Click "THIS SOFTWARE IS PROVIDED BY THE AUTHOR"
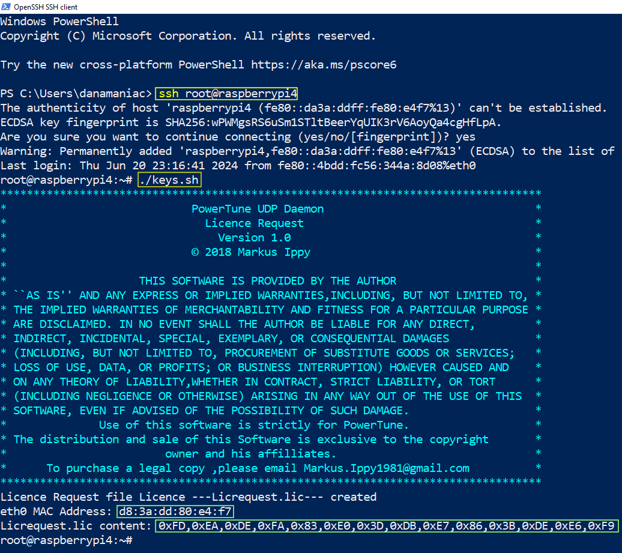Viewport: 622px width, 553px height. coord(267,281)
